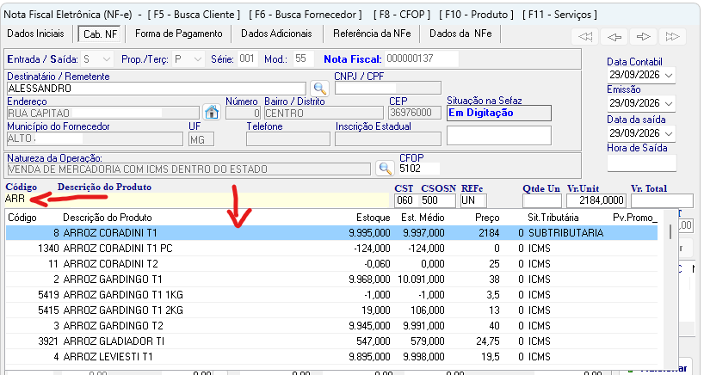
Task: Select the ARROZ LEVIESTI T1 row
Action: [x=331, y=357]
